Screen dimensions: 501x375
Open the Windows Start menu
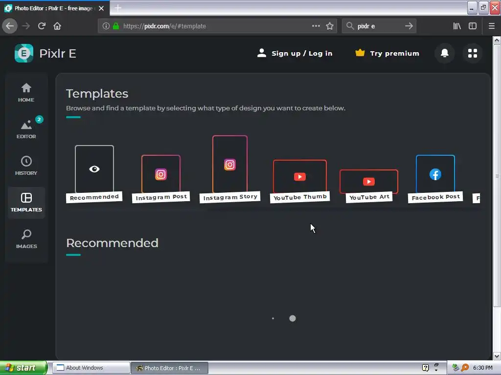click(x=23, y=368)
